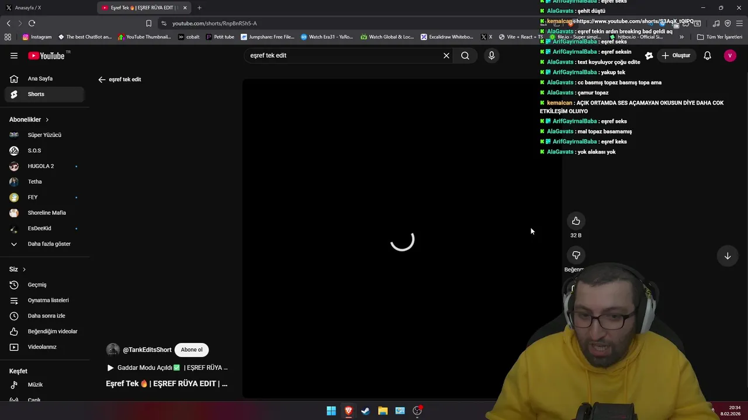Viewport: 748px width, 420px height.
Task: Clear the search box with the X icon
Action: [x=446, y=55]
